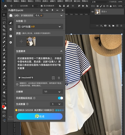The height and width of the screenshot is (135, 125).
Task: Create a new layer via plus icon
Action: point(117,26)
